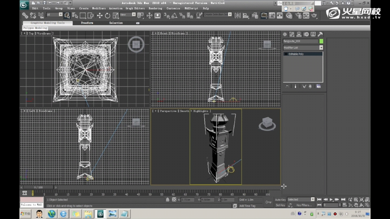Open Render Setup
390x219 pixels.
(298, 16)
